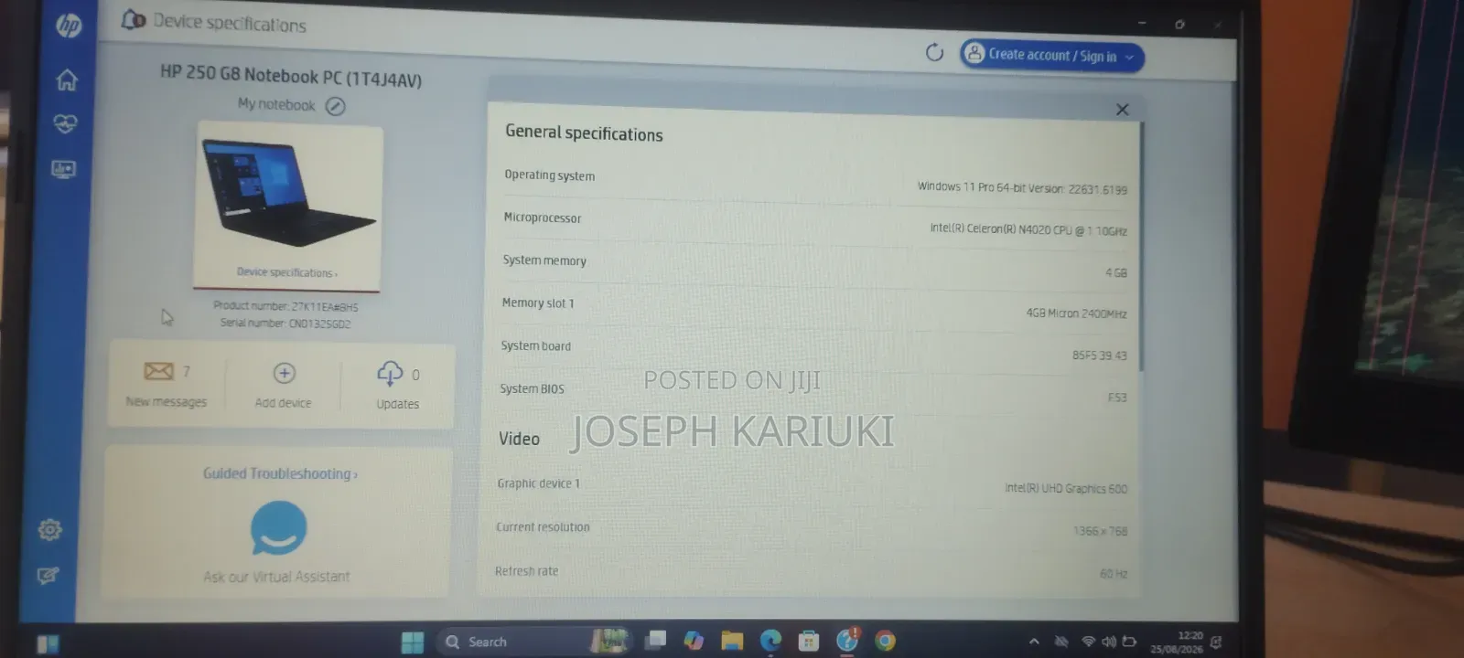Click the System BIOS label
1464x658 pixels.
point(533,388)
